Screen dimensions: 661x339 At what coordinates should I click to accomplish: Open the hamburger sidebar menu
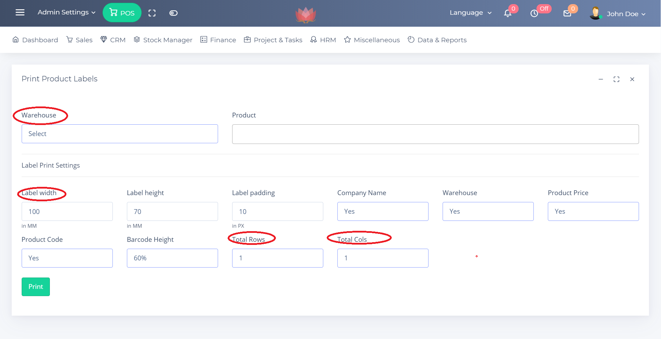20,13
